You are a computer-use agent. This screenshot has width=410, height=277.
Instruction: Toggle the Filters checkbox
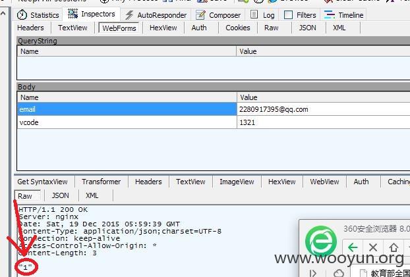click(288, 15)
